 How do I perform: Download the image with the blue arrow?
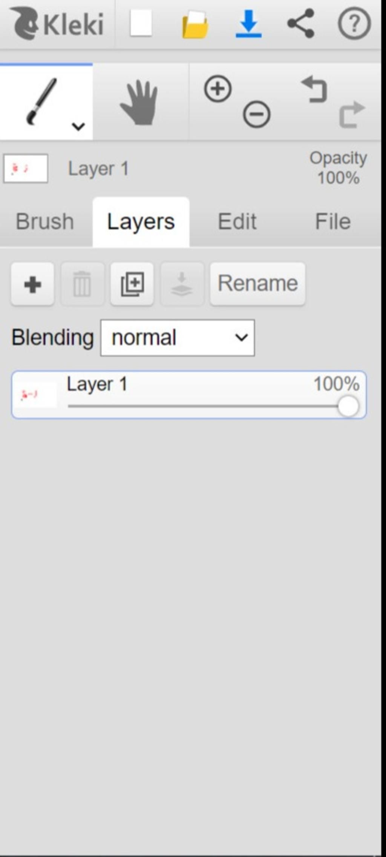pyautogui.click(x=249, y=24)
